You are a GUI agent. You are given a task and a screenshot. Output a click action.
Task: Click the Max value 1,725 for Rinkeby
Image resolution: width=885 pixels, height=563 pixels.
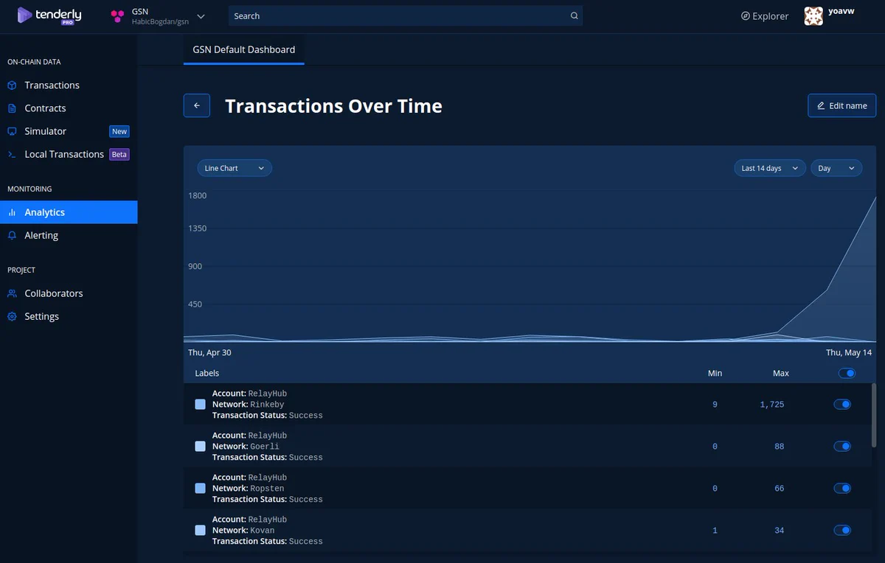coord(772,405)
